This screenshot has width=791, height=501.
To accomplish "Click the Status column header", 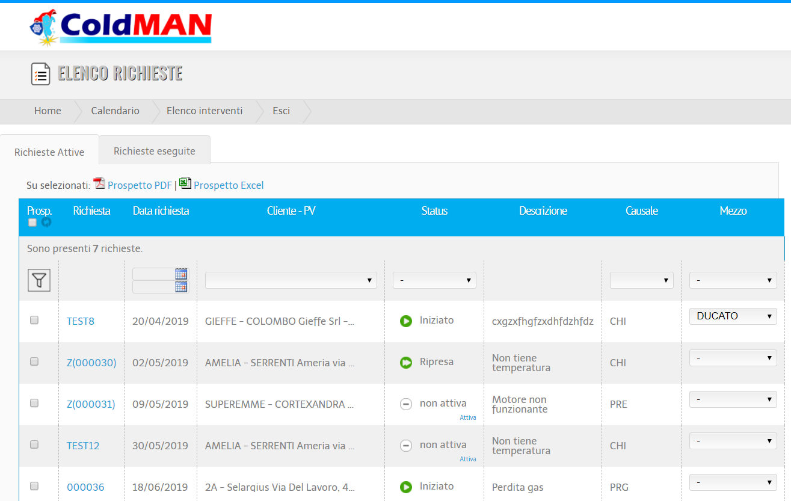I will click(x=434, y=211).
